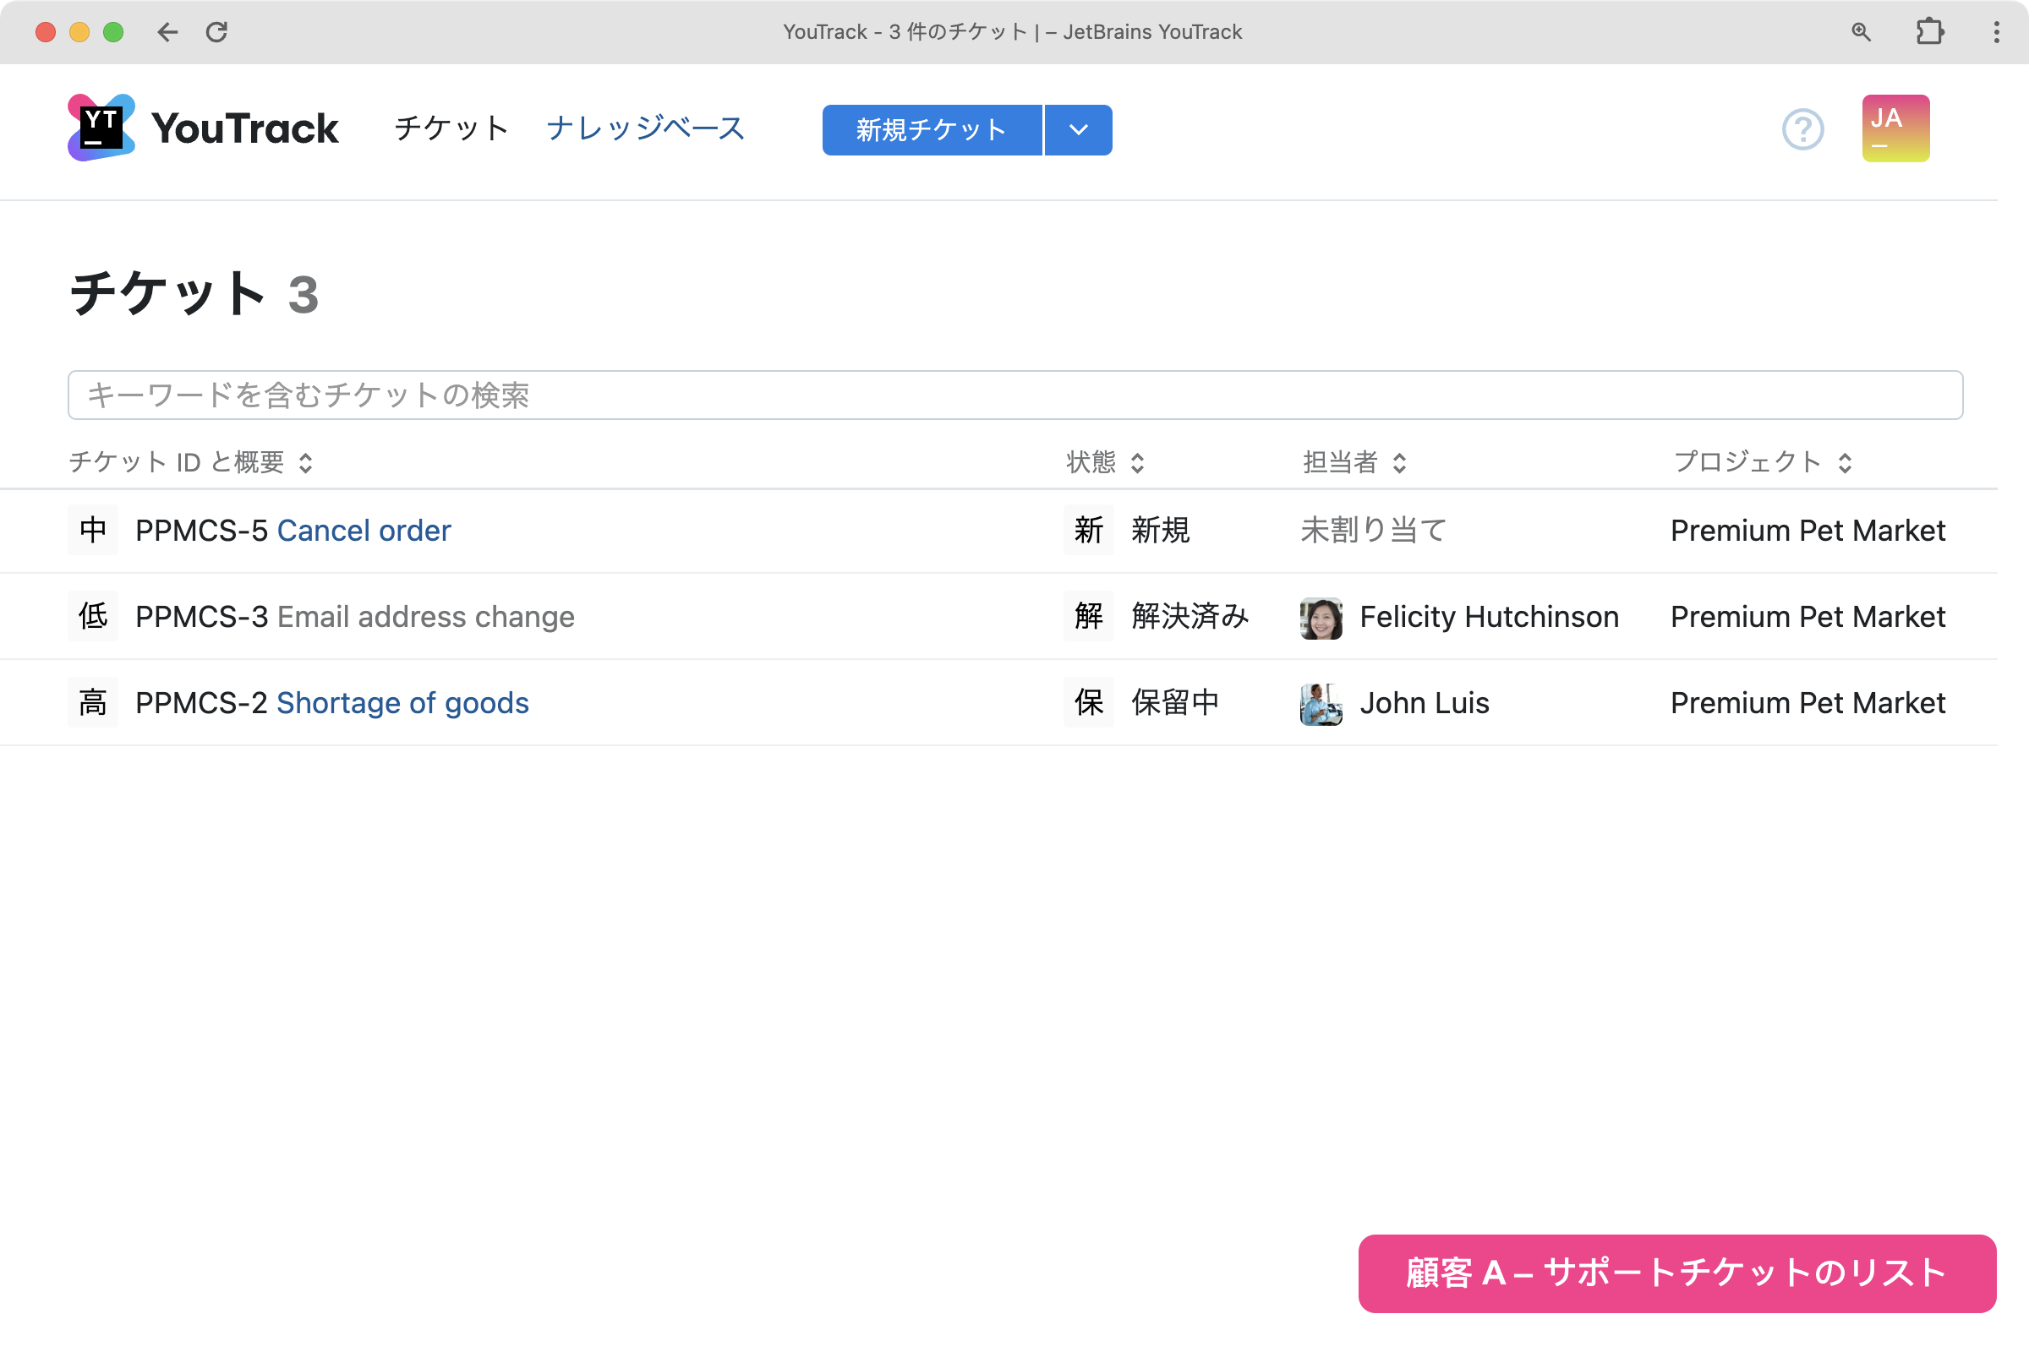Viewport: 2029px width, 1352px height.
Task: Click the browser back arrow
Action: point(167,32)
